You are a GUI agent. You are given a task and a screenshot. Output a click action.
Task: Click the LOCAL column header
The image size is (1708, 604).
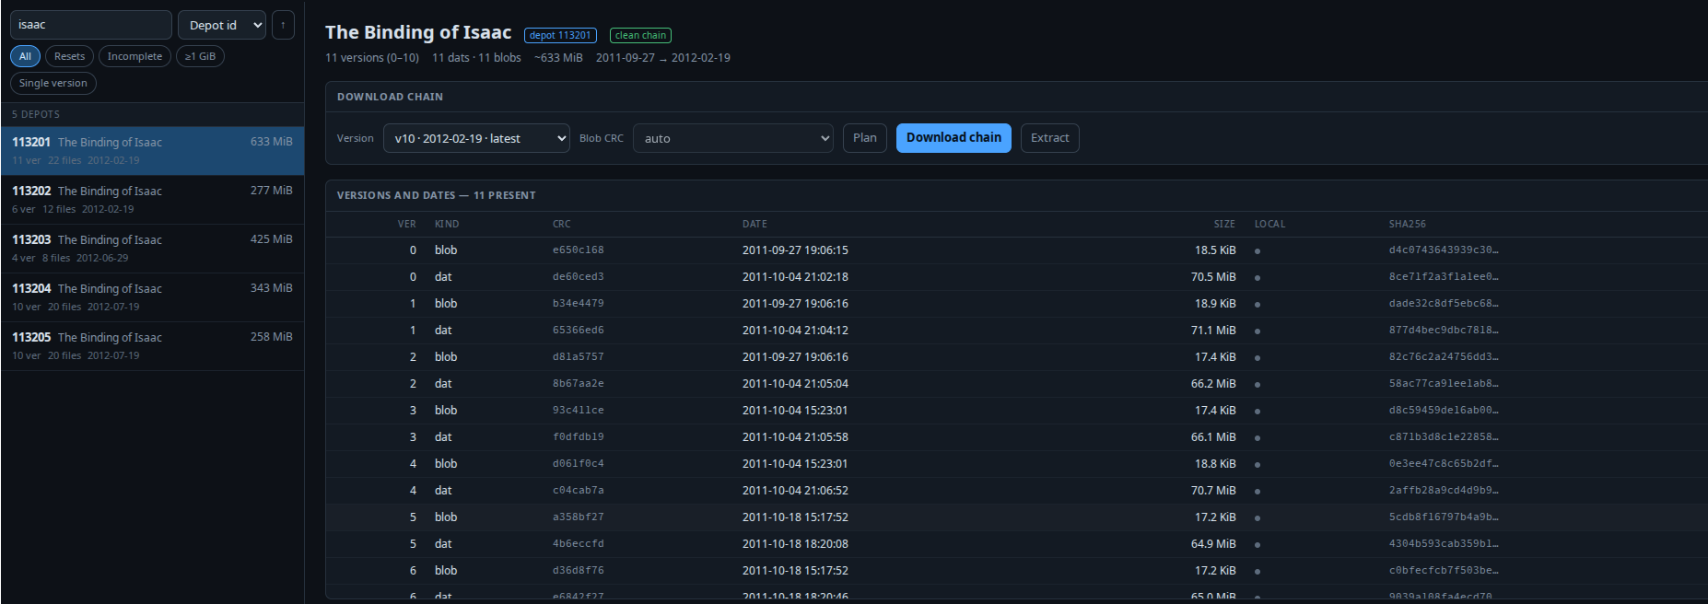(1269, 224)
